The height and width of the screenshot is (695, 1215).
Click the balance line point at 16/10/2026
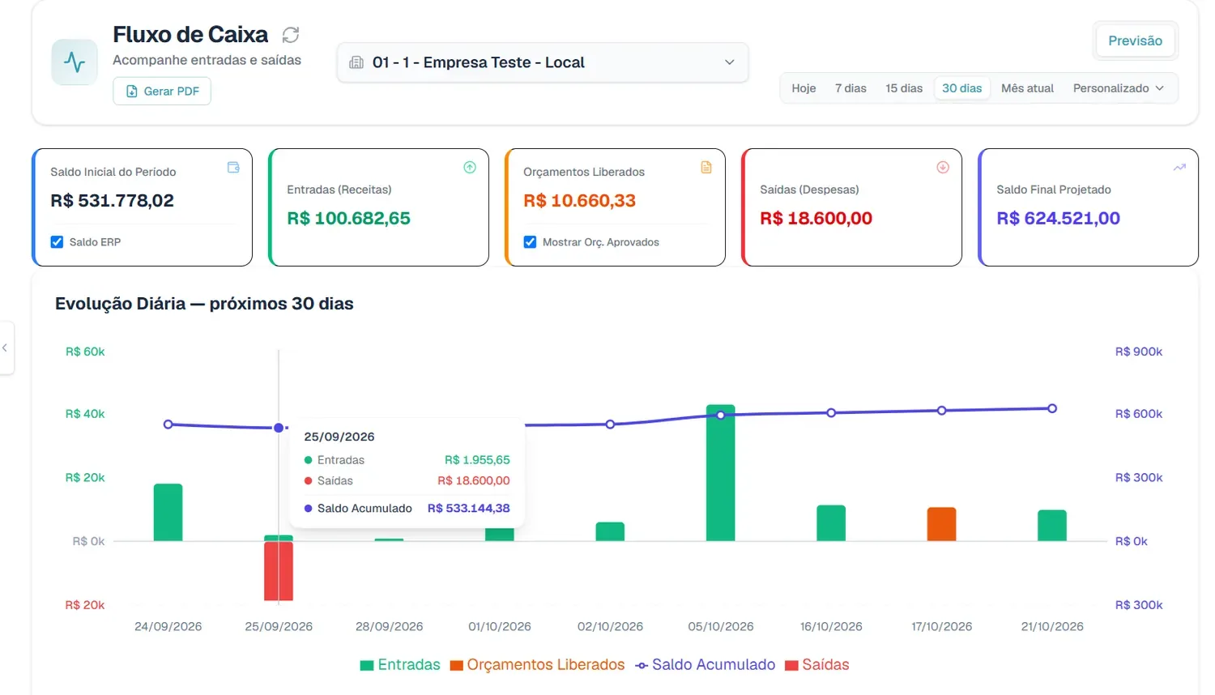tap(831, 413)
